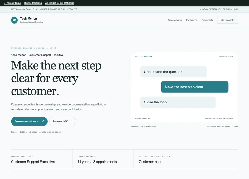The image size is (249, 179).
Task: Click the Let's connect button
Action: pos(228,20)
